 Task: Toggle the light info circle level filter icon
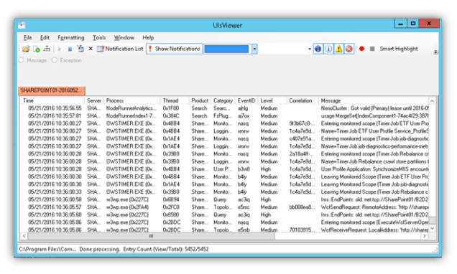click(328, 49)
